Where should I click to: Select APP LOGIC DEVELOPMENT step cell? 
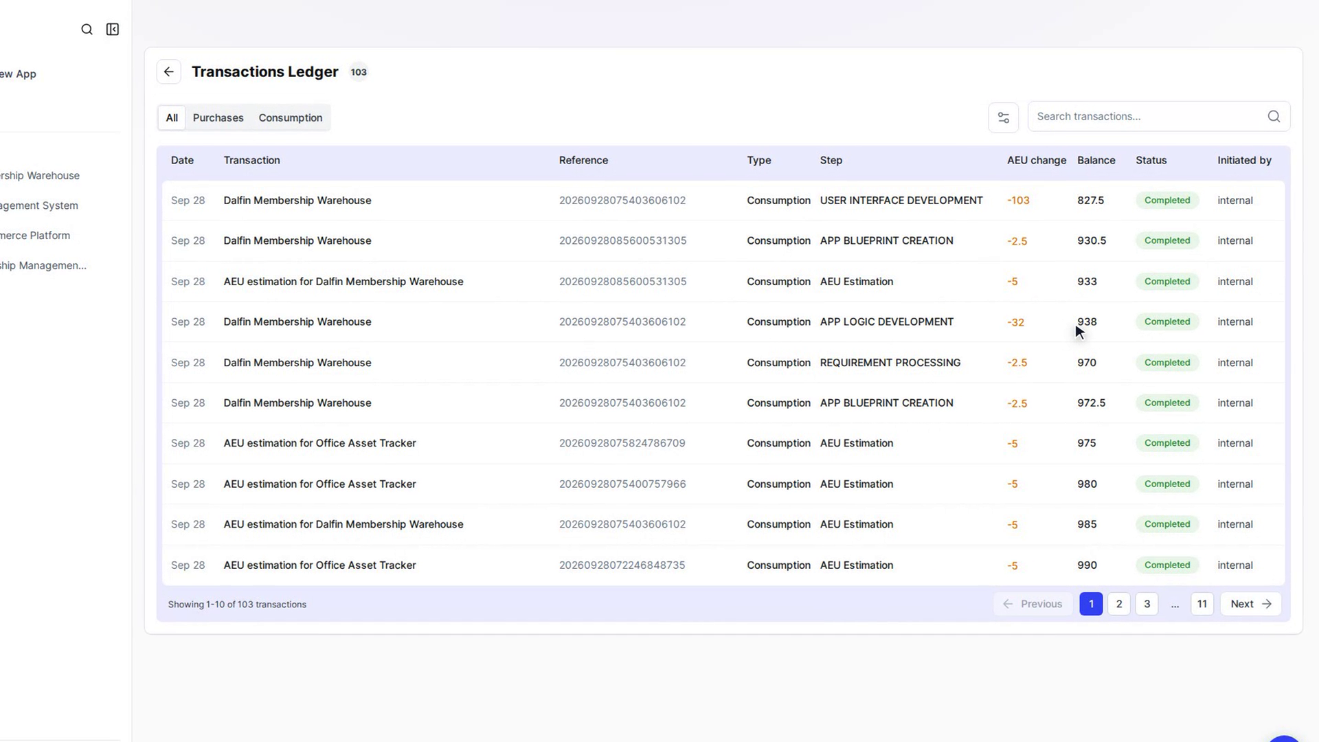click(886, 322)
